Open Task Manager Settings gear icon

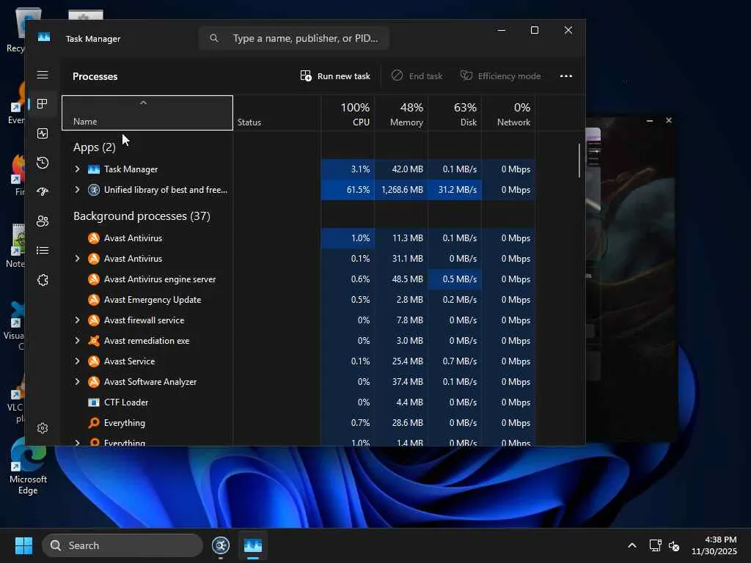[x=43, y=428]
